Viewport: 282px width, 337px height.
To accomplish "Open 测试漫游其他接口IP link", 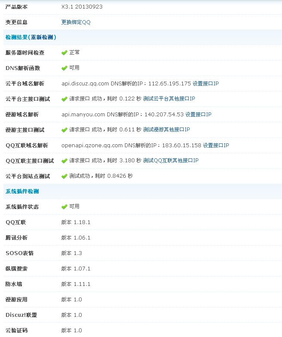I will point(167,130).
